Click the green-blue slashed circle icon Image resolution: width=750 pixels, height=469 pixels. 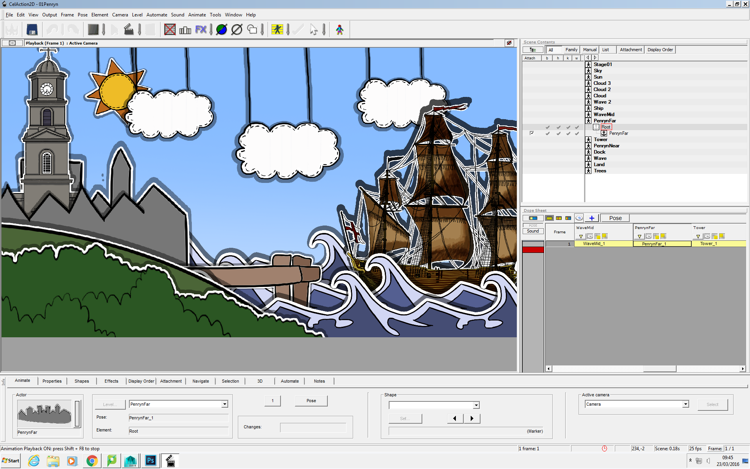coord(221,30)
